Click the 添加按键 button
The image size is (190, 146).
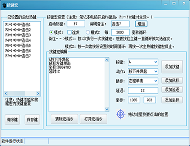(x=172, y=67)
